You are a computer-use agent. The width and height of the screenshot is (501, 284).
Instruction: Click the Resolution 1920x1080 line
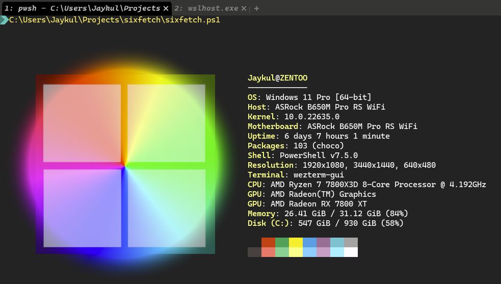[x=341, y=165]
